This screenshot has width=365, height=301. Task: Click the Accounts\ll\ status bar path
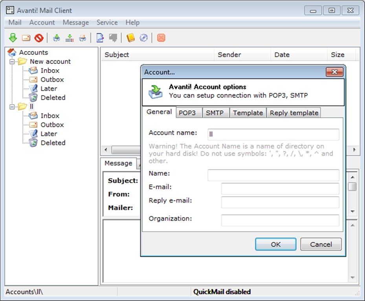tap(24, 292)
